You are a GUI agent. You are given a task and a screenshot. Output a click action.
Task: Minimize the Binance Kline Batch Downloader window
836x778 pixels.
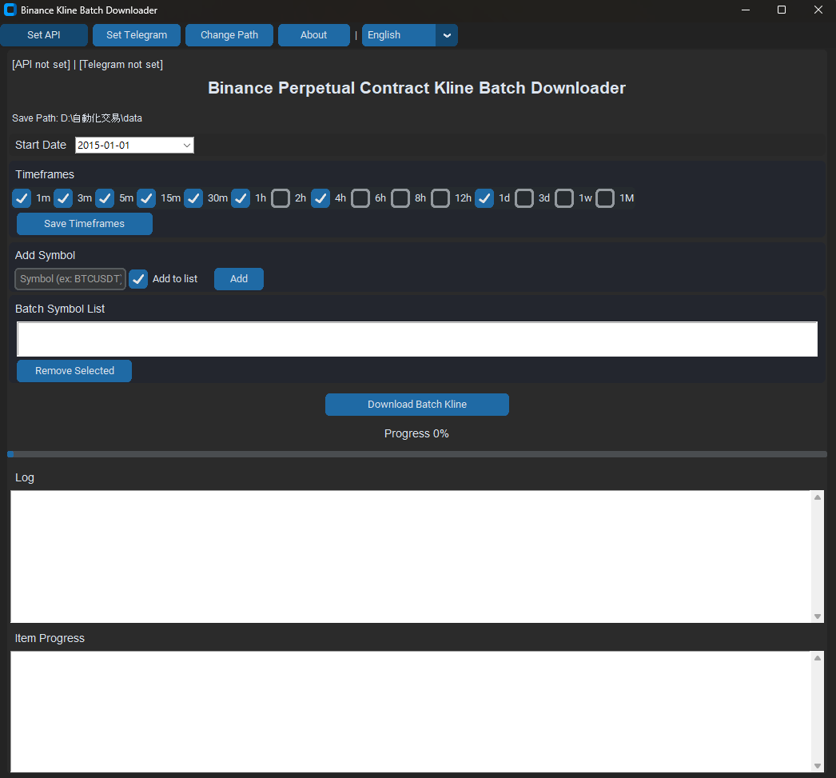[x=746, y=10]
